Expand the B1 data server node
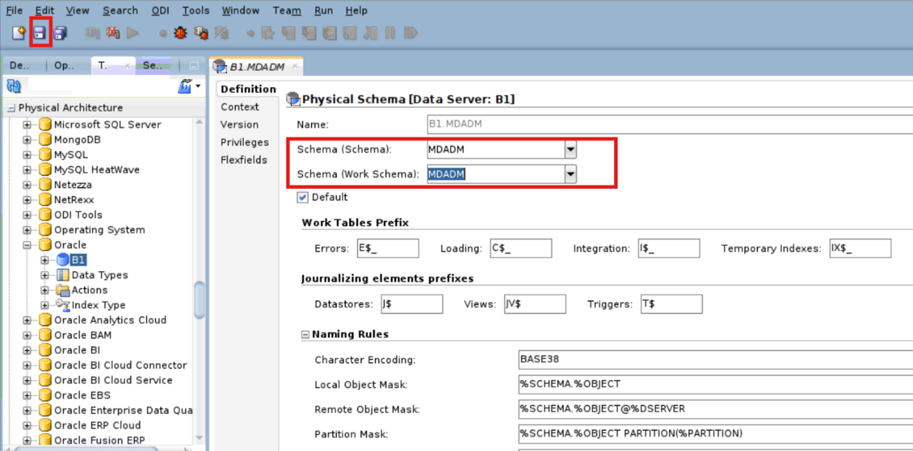This screenshot has width=913, height=451. [x=45, y=259]
